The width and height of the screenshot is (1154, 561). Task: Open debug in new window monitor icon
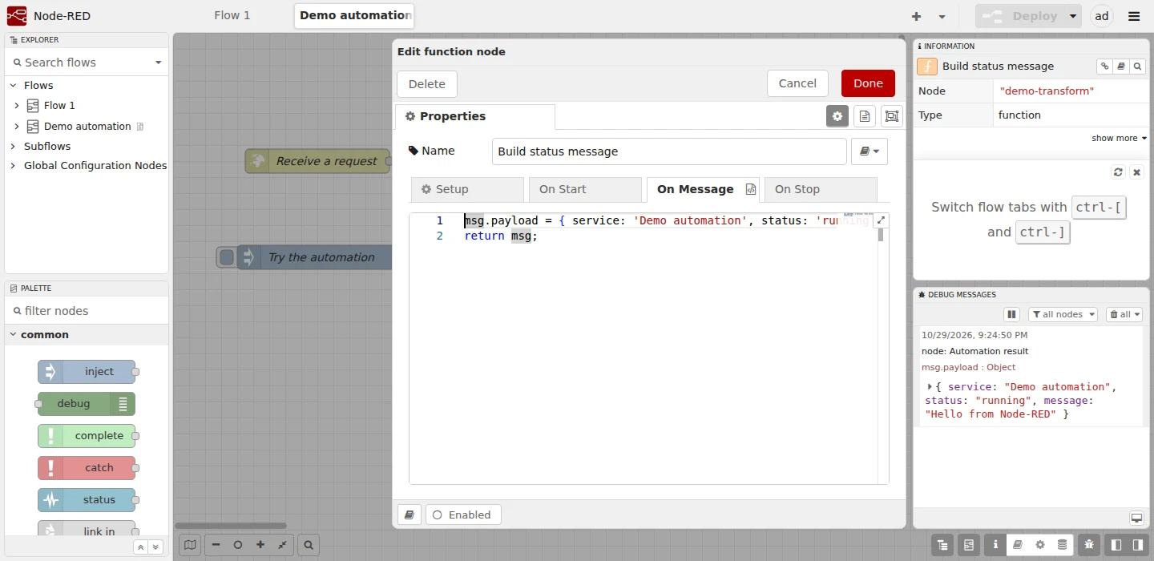click(x=1136, y=518)
